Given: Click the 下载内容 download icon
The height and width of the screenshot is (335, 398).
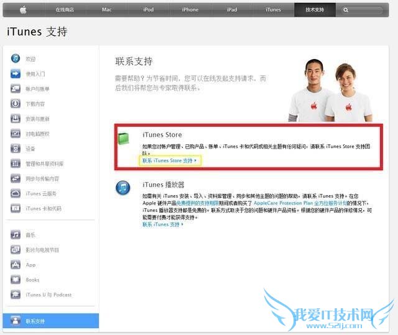Looking at the screenshot, I should coord(16,104).
